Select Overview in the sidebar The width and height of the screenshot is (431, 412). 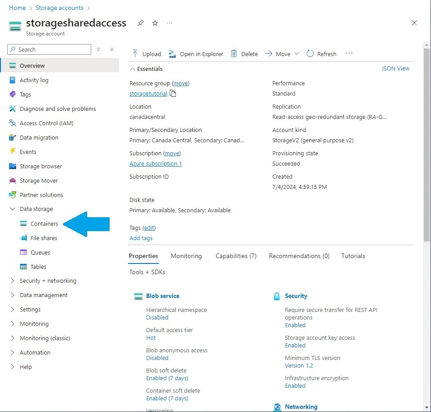click(60, 66)
